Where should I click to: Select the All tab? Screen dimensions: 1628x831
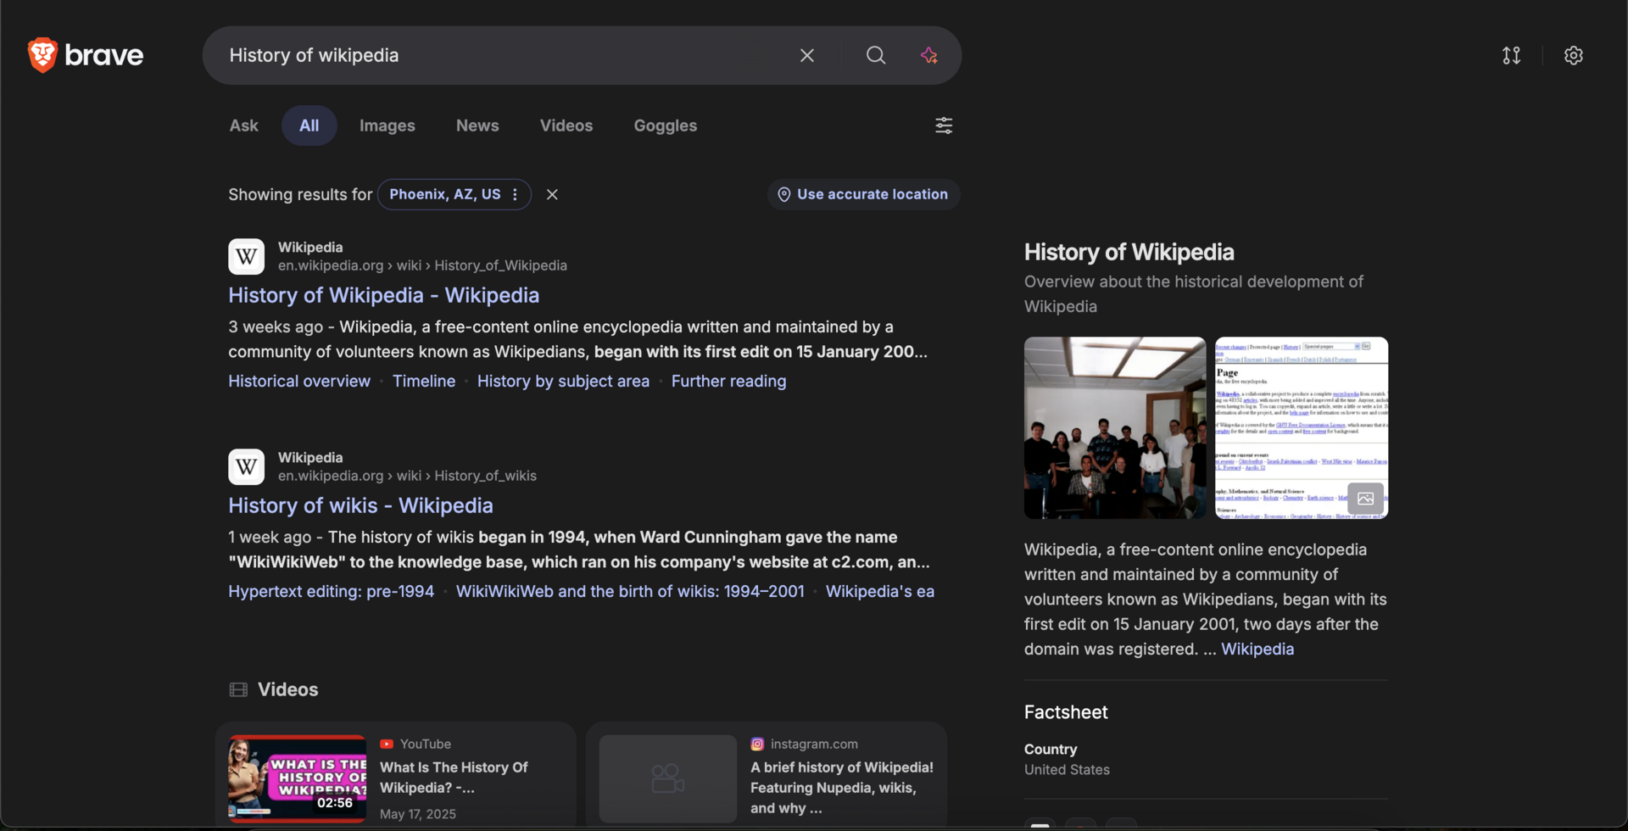[309, 125]
